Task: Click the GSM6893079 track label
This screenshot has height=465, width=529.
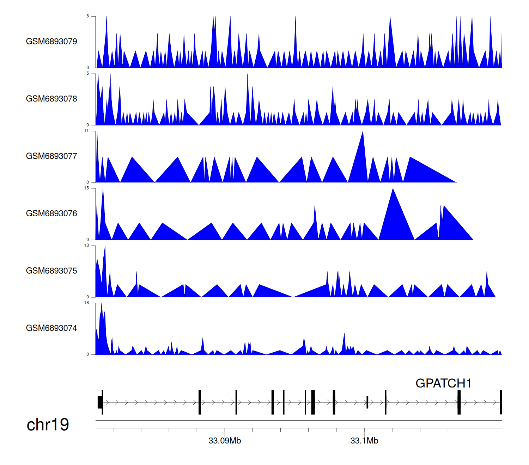Action: pos(51,42)
